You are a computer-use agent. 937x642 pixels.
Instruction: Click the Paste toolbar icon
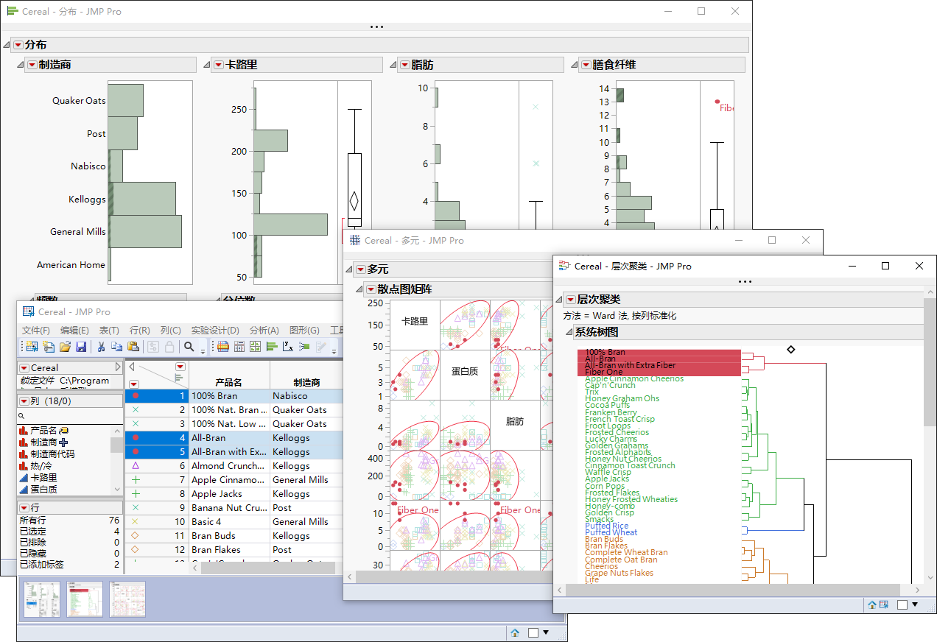(133, 346)
